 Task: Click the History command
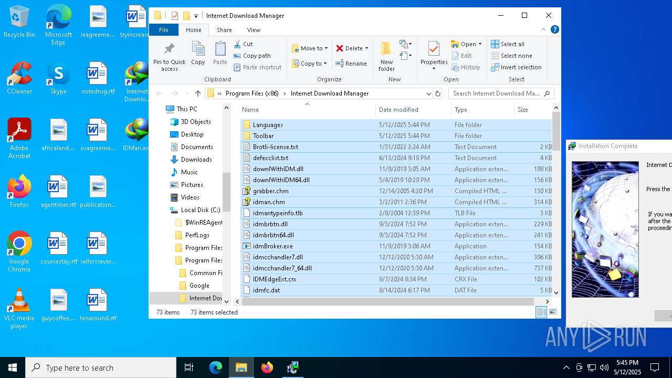465,67
